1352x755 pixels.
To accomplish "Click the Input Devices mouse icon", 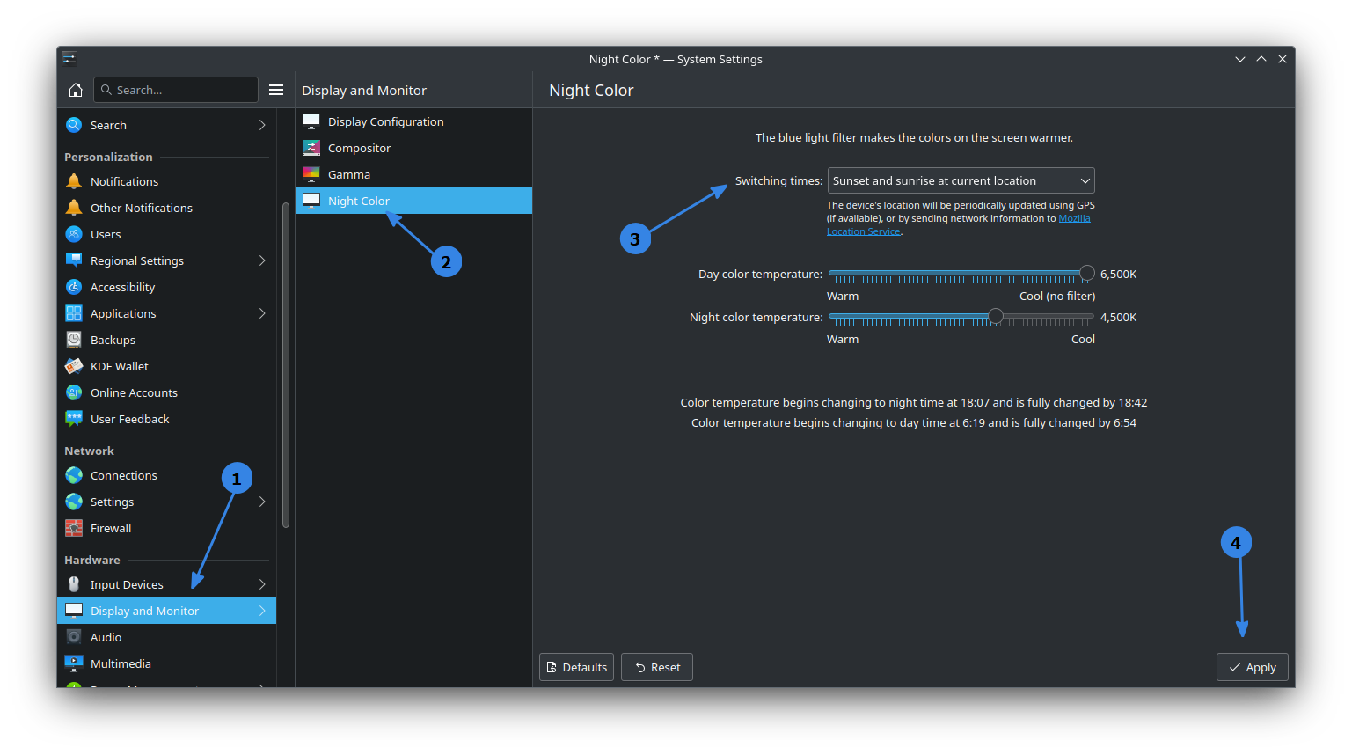I will point(74,584).
